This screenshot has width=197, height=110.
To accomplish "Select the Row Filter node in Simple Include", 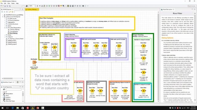I will (x=74, y=46).
